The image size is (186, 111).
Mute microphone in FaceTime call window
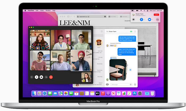[37, 77]
